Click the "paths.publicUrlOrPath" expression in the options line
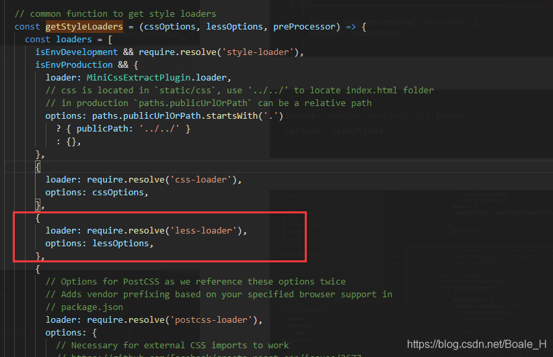553x357 pixels. click(146, 115)
